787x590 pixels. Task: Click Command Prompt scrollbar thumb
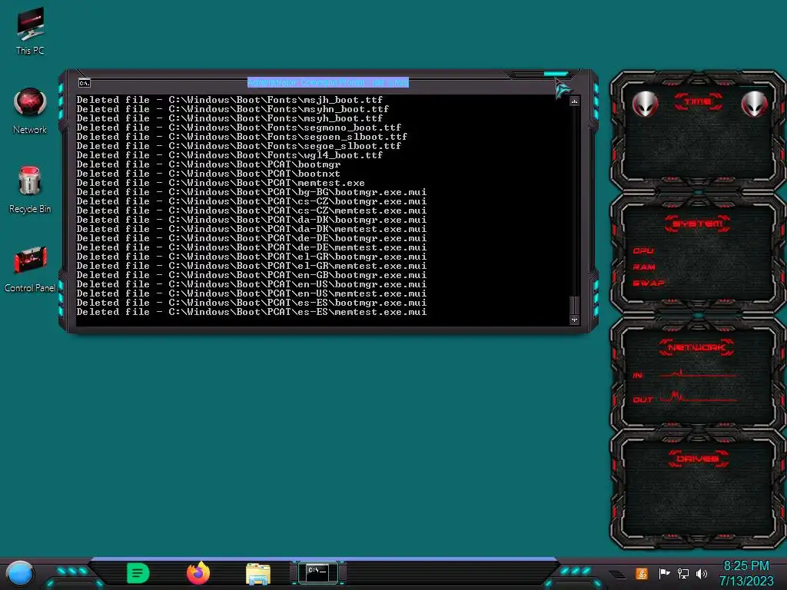[574, 305]
